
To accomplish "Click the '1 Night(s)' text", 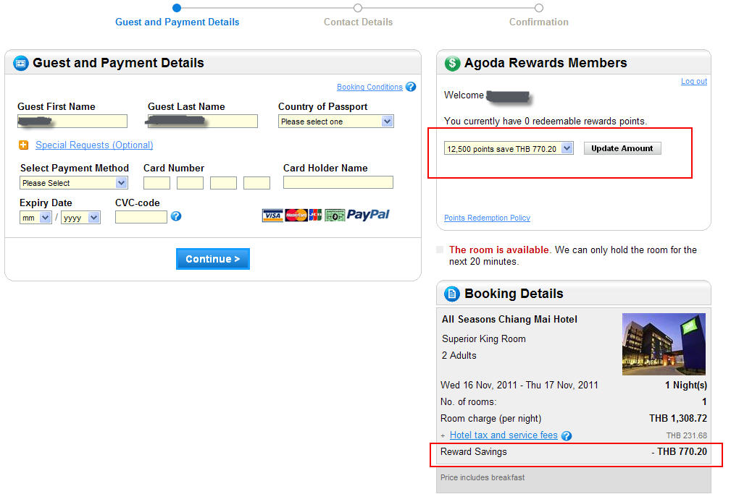I will point(686,385).
